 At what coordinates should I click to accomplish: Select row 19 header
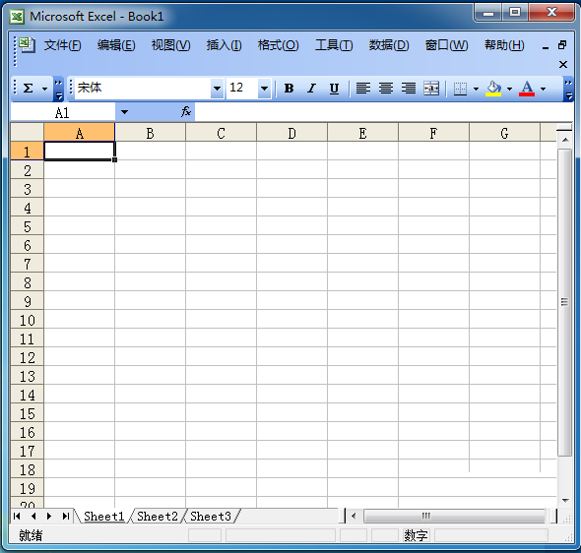pos(27,488)
